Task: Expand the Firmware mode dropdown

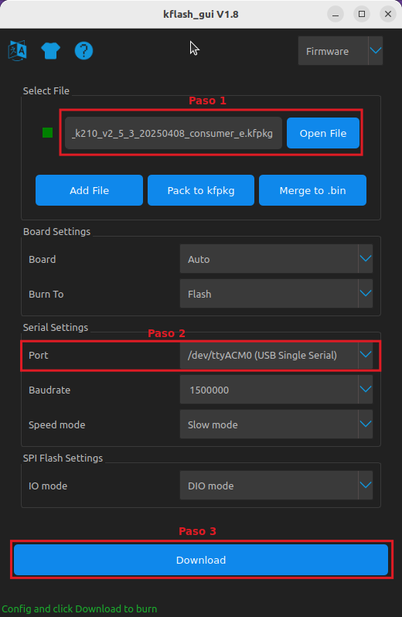Action: pos(340,51)
